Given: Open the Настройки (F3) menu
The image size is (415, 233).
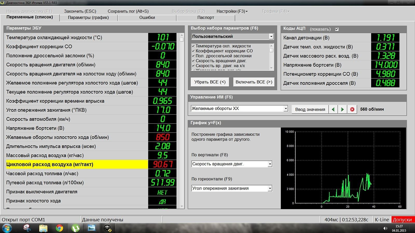Looking at the screenshot, I should point(232,11).
